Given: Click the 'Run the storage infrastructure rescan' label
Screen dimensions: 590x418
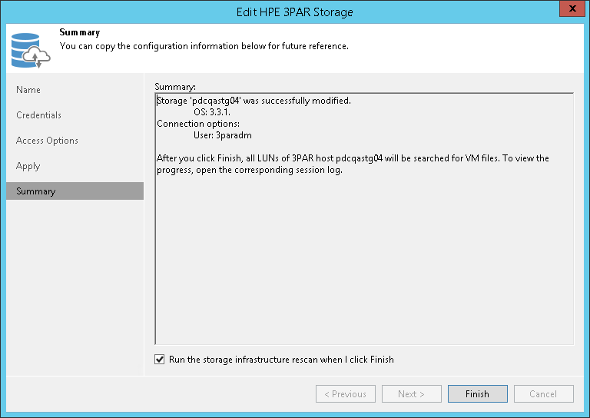Looking at the screenshot, I should point(281,360).
